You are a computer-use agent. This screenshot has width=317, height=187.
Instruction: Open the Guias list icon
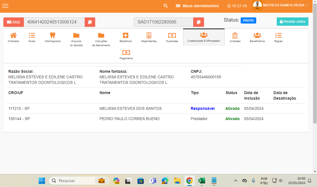coord(32,35)
